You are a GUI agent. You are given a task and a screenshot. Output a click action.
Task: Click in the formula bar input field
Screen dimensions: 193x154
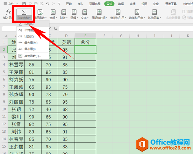click(x=126, y=29)
